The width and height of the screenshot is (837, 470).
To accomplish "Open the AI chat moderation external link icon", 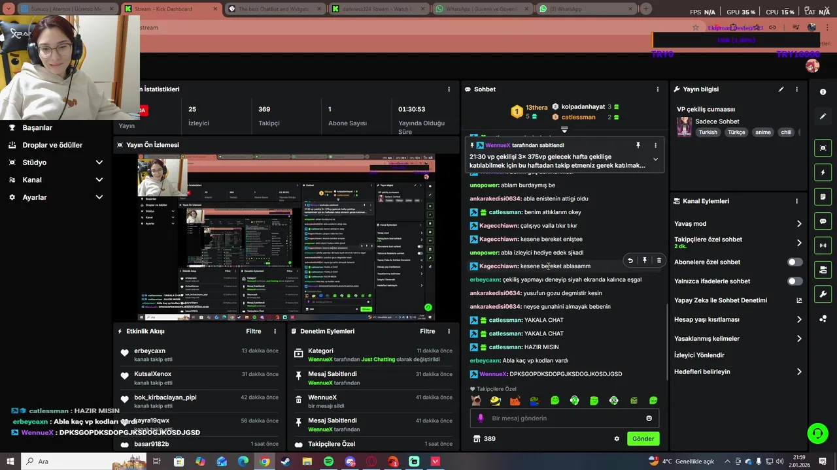I will (x=798, y=300).
